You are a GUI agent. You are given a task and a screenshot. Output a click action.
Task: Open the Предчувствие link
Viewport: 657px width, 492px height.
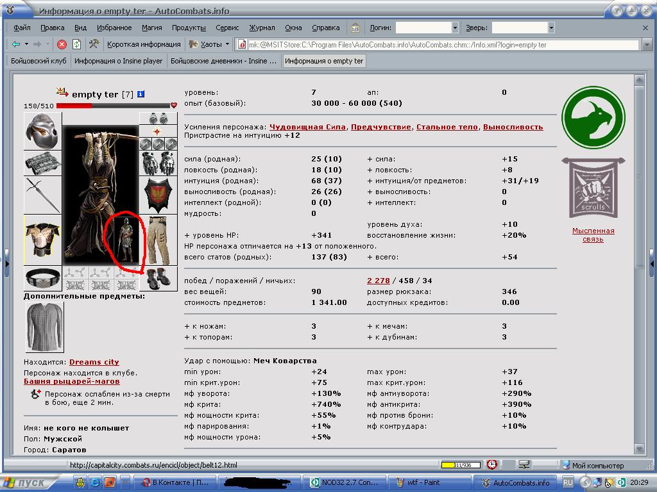coord(381,127)
